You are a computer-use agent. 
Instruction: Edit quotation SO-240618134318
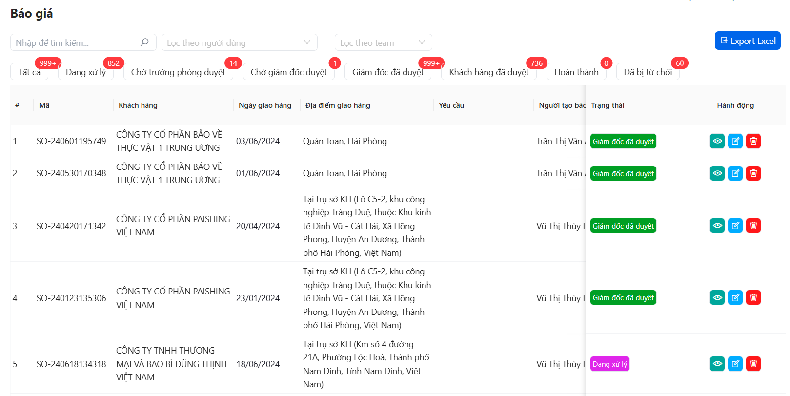coord(735,364)
